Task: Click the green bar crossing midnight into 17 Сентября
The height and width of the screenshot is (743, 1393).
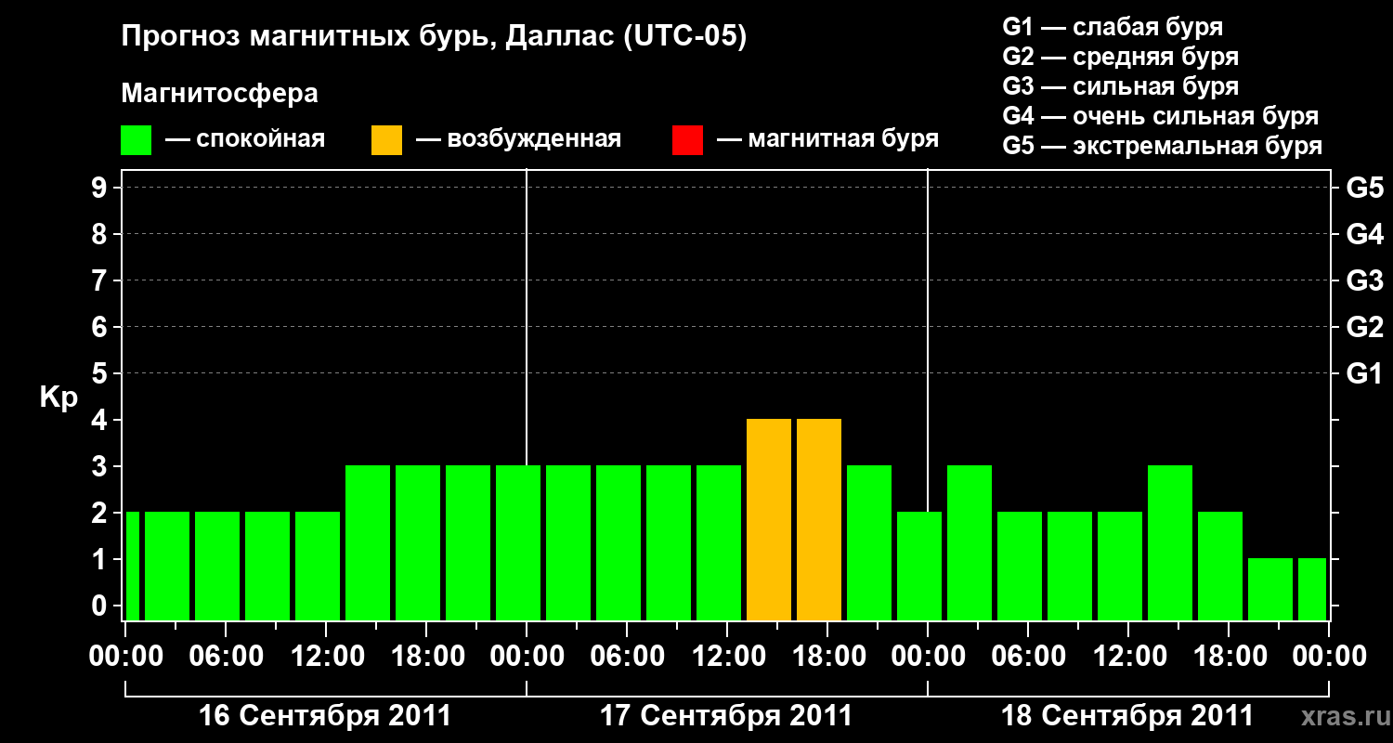Action: 518,543
